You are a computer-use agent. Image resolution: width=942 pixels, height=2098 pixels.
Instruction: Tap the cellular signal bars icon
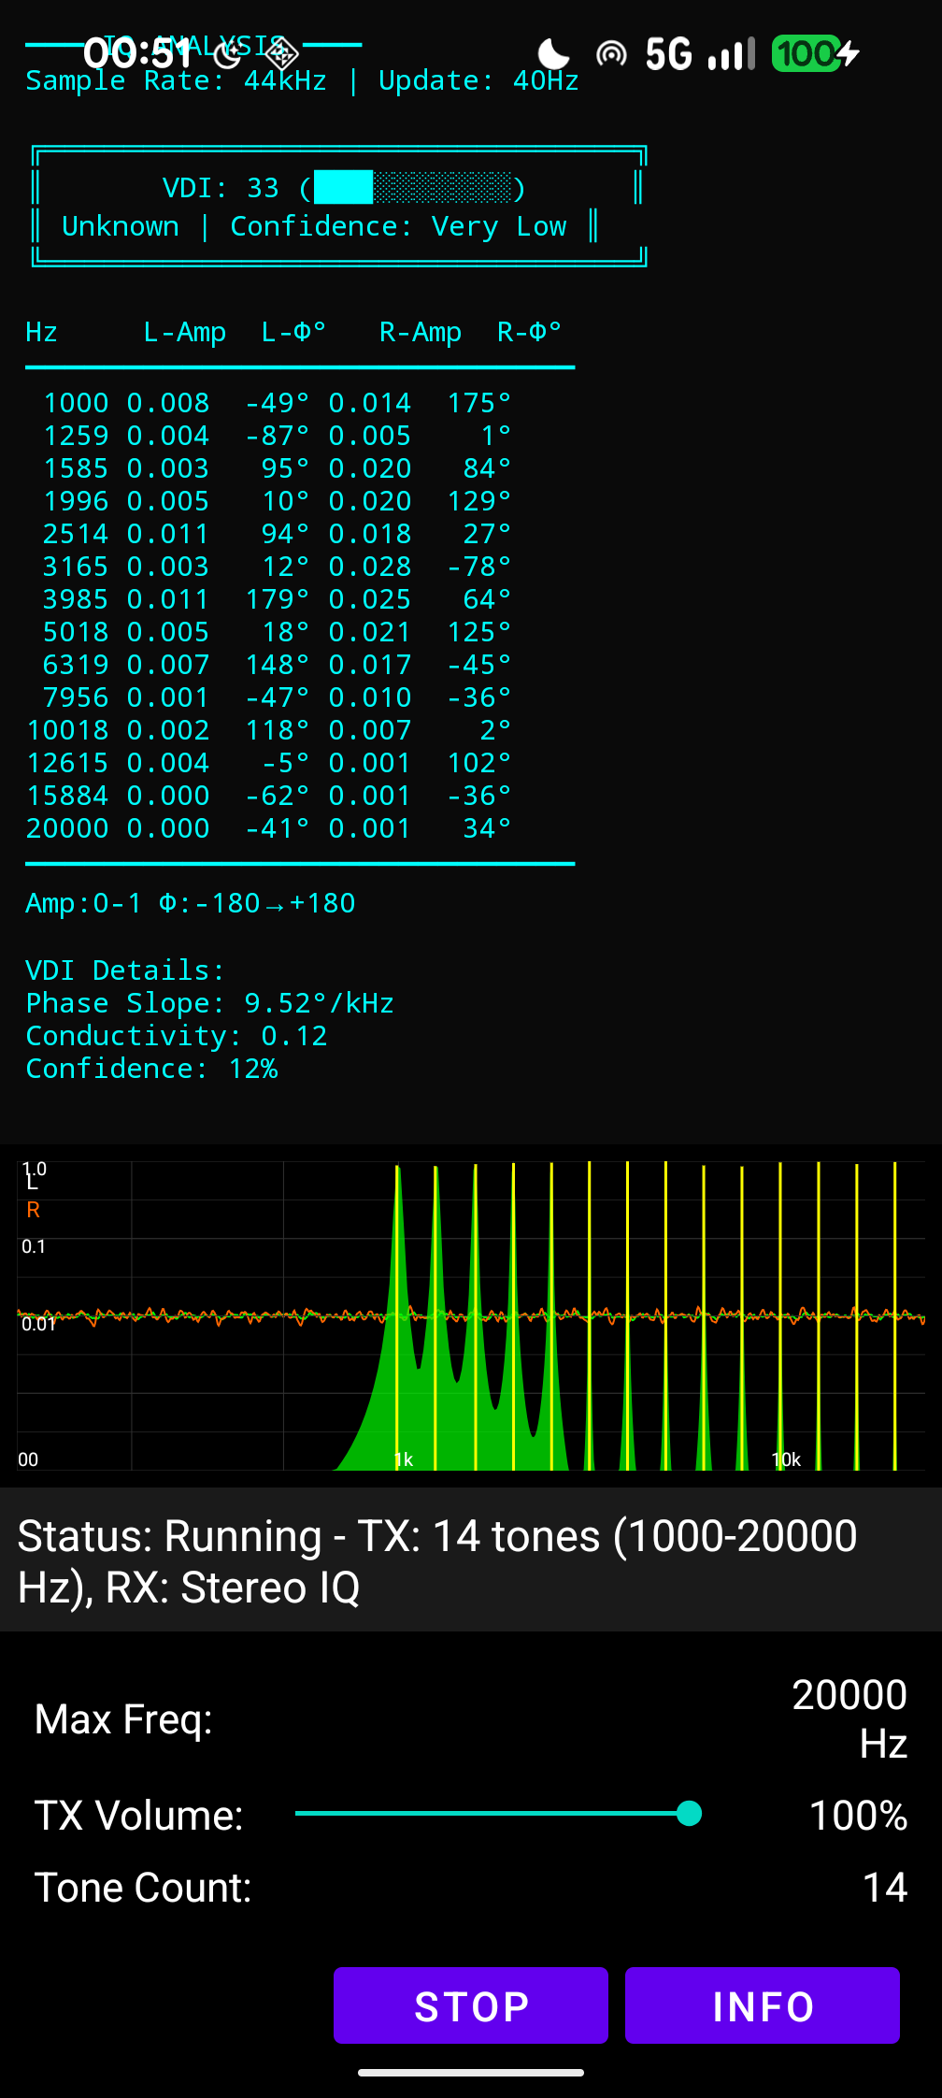731,54
